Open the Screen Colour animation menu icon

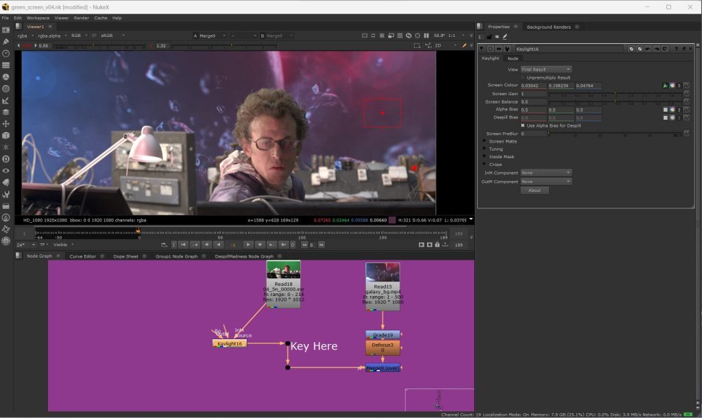[x=686, y=86]
